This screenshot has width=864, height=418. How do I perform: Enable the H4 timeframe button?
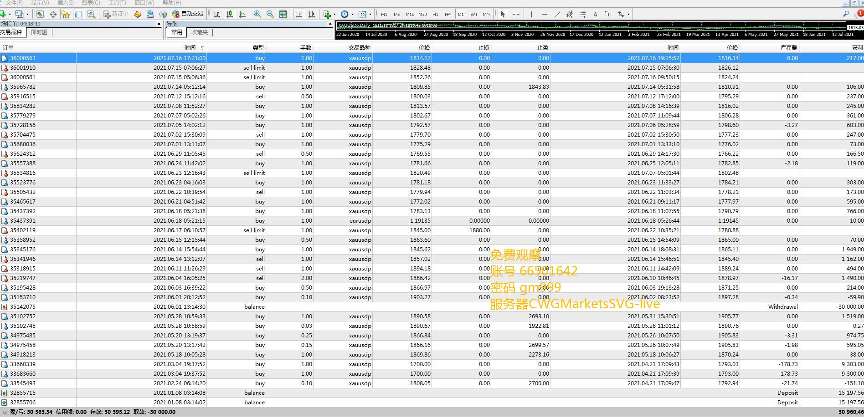[448, 14]
